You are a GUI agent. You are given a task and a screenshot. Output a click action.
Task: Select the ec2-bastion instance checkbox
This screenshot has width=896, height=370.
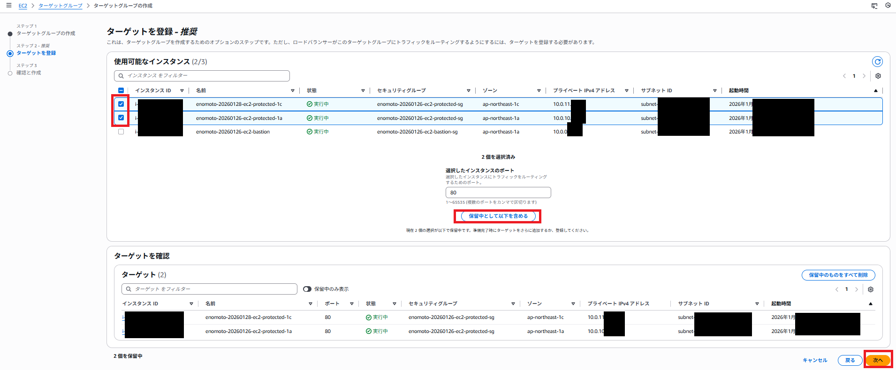pyautogui.click(x=121, y=132)
